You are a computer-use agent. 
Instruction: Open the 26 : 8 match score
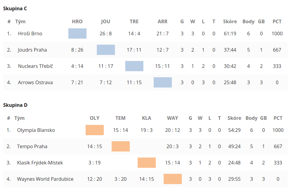tap(106, 33)
